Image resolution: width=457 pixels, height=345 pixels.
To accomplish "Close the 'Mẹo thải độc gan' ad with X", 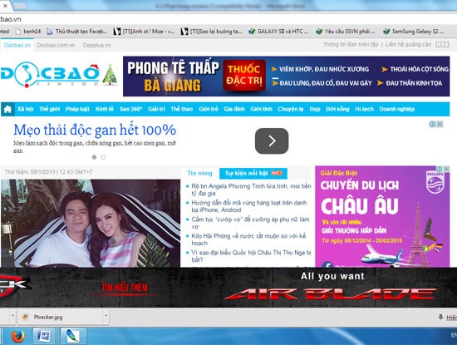I will (440, 124).
